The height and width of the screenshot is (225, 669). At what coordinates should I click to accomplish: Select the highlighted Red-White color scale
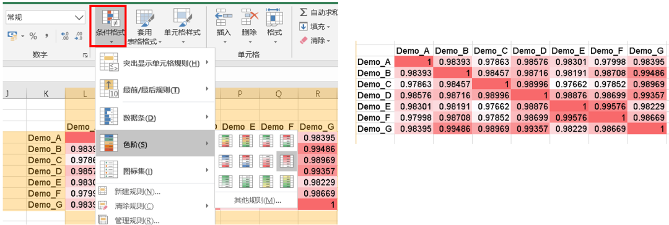point(286,161)
